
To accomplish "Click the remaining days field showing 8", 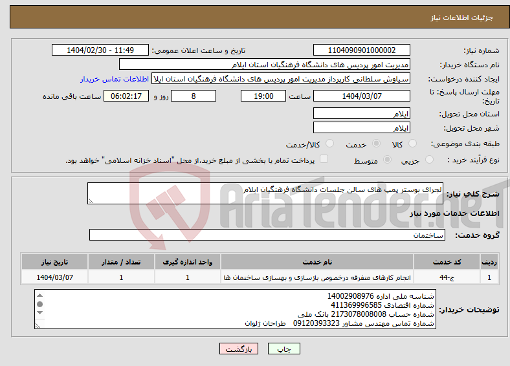I will coord(194,96).
